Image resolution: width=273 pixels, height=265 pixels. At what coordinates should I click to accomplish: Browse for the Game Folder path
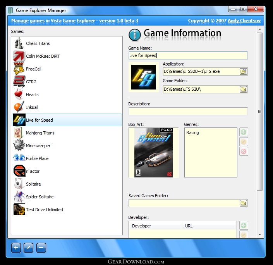[x=244, y=89]
